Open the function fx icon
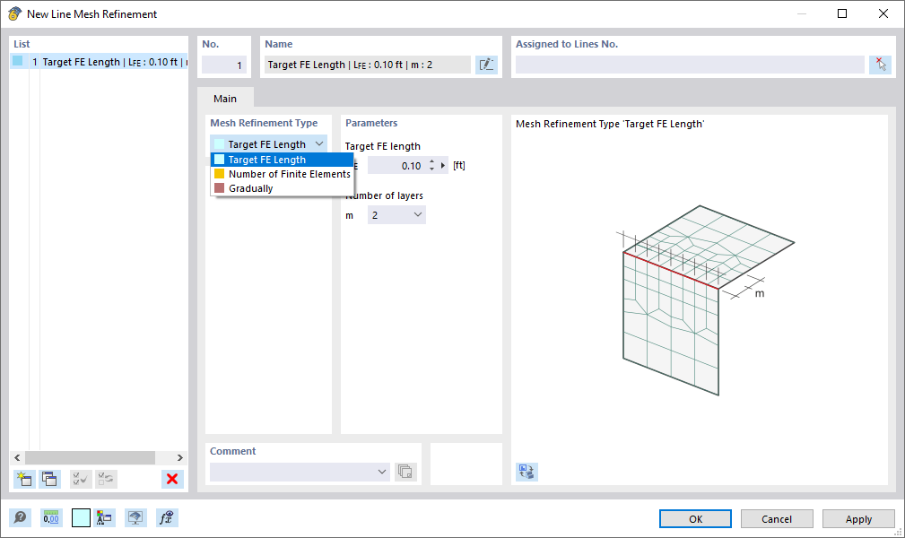Image resolution: width=905 pixels, height=538 pixels. pyautogui.click(x=166, y=517)
